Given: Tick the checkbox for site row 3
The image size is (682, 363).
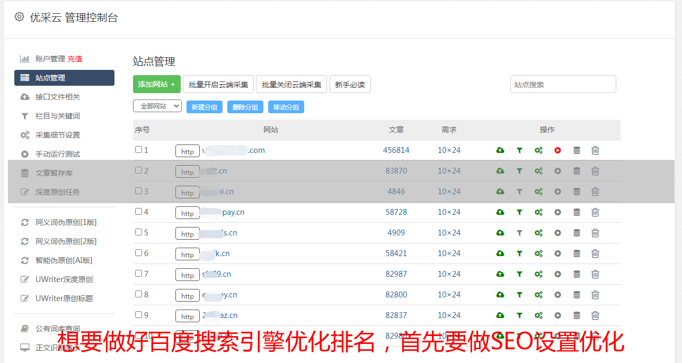Looking at the screenshot, I should point(138,191).
